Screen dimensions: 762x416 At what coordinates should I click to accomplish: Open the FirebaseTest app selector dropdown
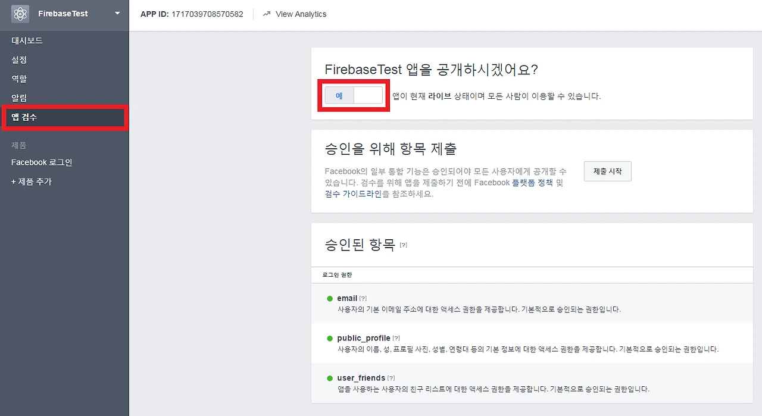pos(117,13)
